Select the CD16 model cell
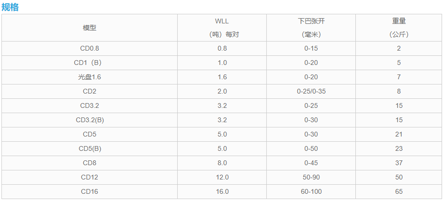444x200 pixels. (90, 191)
